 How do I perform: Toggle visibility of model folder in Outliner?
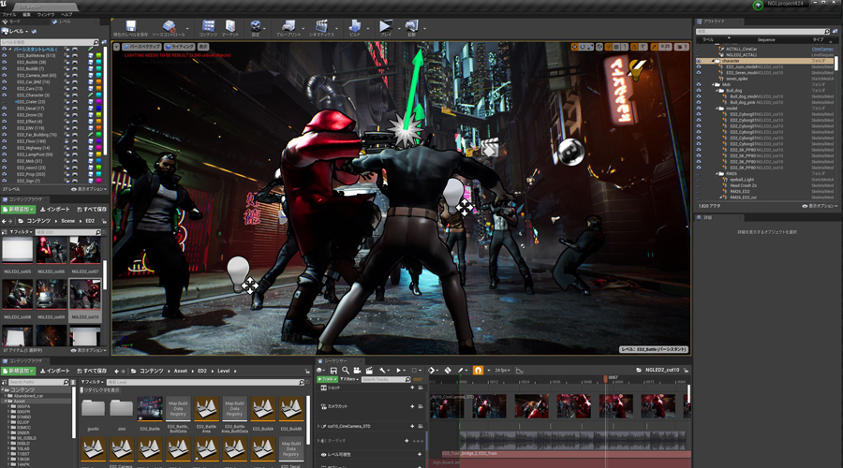coord(699,109)
